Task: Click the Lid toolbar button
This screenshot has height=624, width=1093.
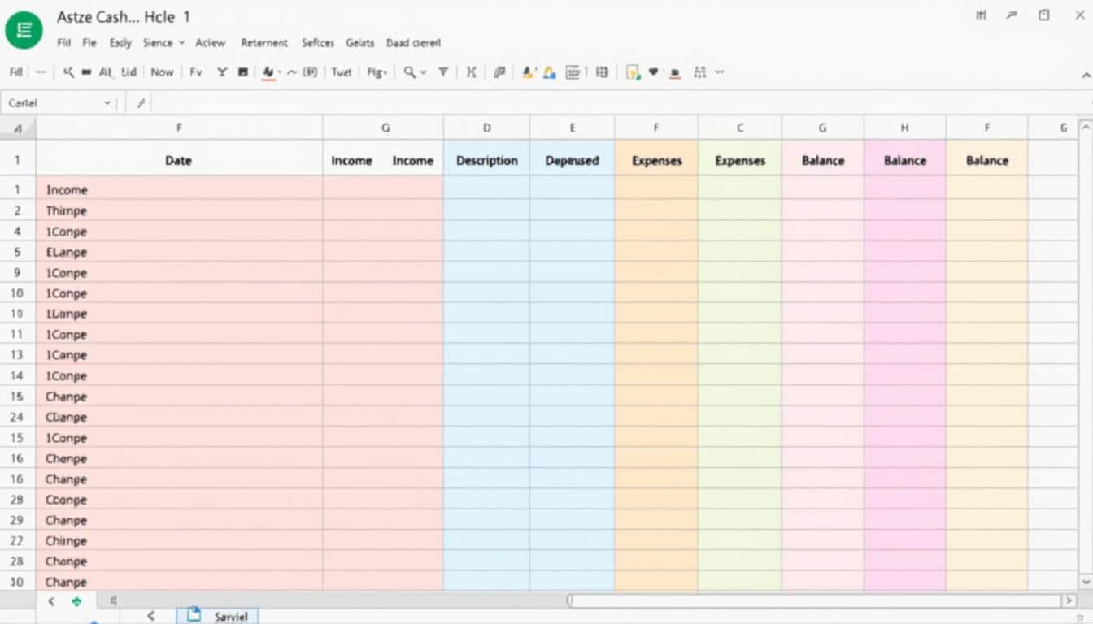Action: point(128,72)
